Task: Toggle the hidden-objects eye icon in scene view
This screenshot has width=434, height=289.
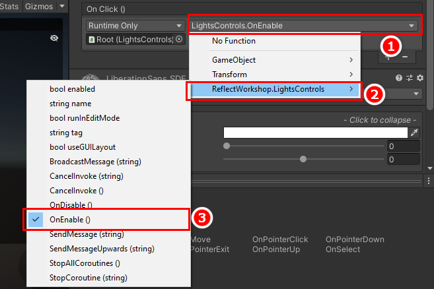Action: point(54,38)
